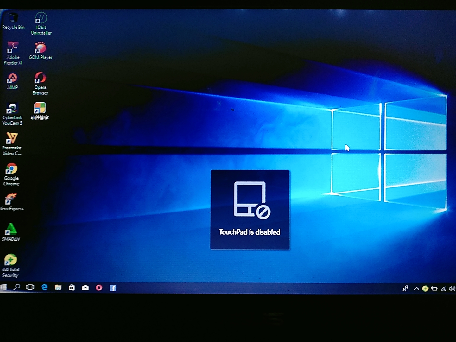This screenshot has width=456, height=342.
Task: Open the volume control from the tray
Action: [452, 288]
